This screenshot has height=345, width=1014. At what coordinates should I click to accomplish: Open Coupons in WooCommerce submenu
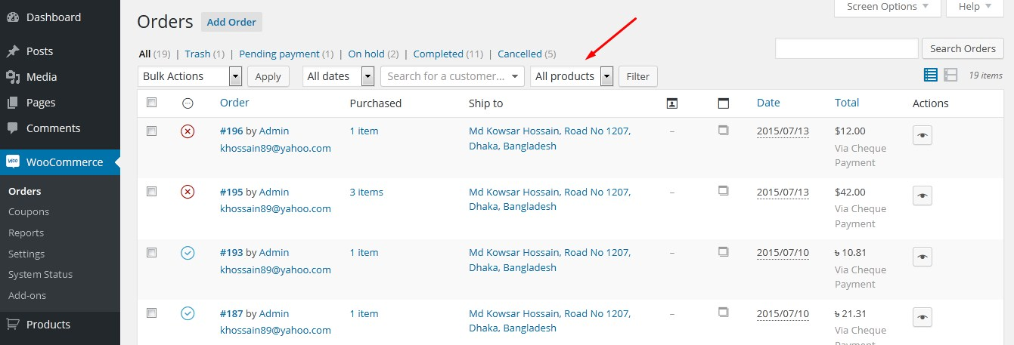29,212
